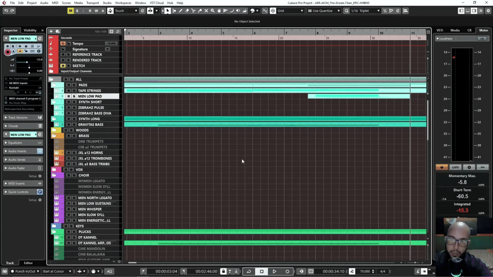Click the Play transport button
493x277 pixels.
pos(274,271)
